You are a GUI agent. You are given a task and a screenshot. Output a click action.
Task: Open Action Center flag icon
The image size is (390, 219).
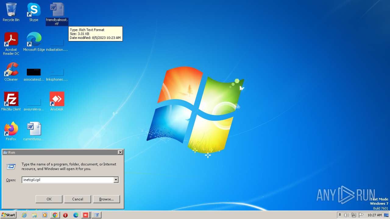[x=361, y=215]
